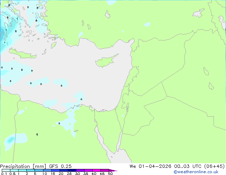The image size is (226, 175).
Task: Click the above-50 arrow tip of legend
Action: (x=113, y=170)
